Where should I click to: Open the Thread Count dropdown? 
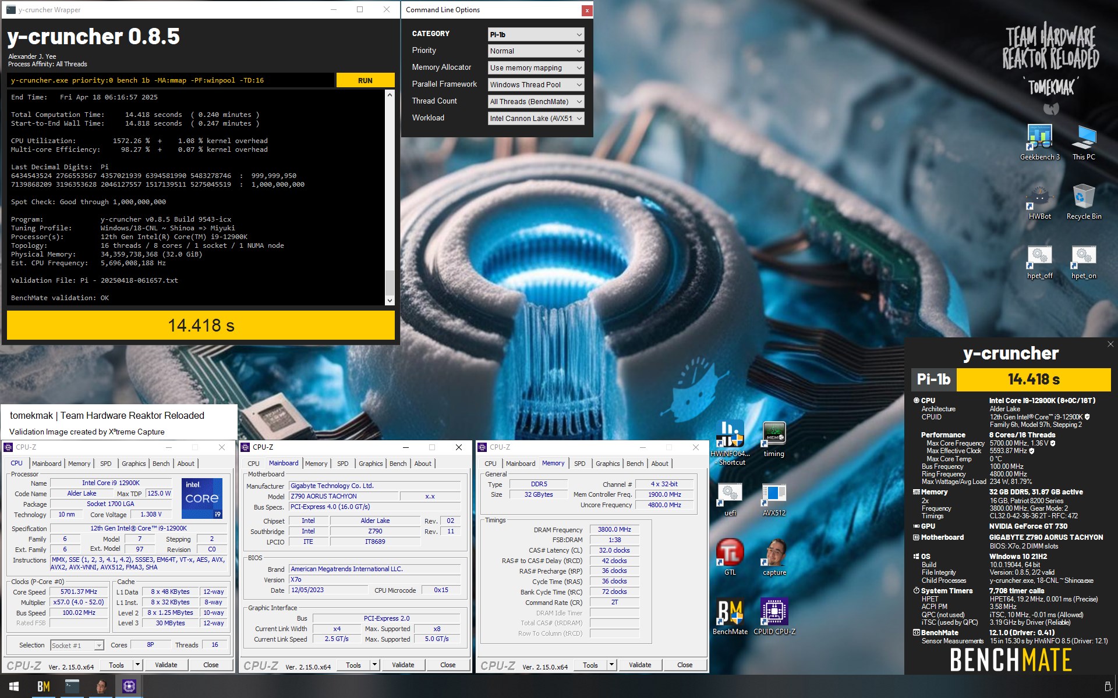pos(536,102)
